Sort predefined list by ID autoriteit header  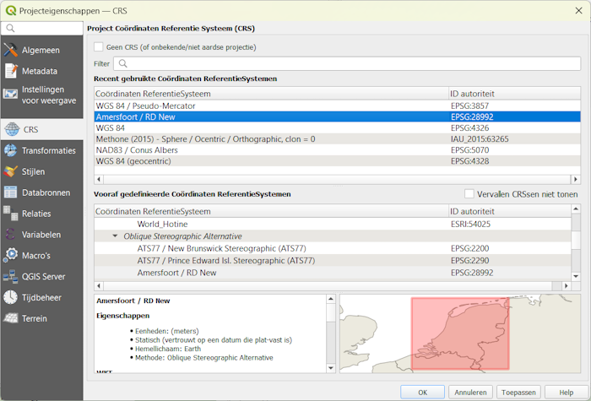pos(510,211)
